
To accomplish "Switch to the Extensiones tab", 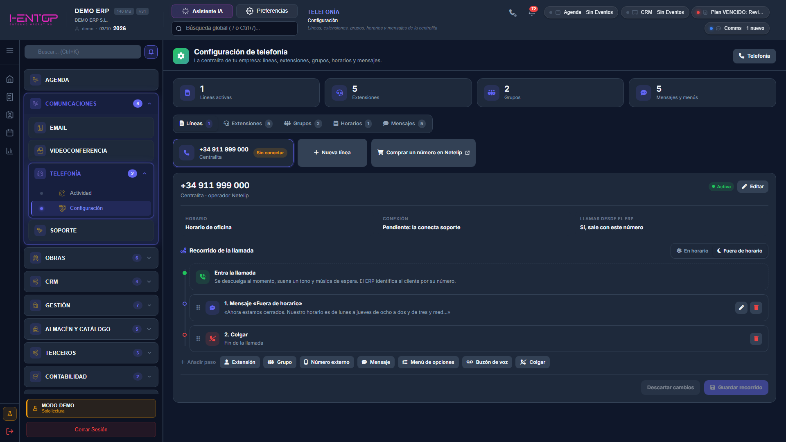I will (x=248, y=124).
